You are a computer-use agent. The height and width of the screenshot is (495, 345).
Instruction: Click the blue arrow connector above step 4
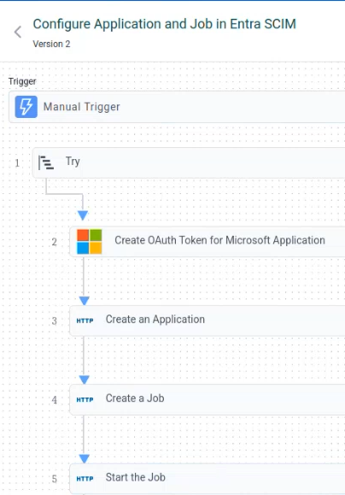(x=85, y=380)
